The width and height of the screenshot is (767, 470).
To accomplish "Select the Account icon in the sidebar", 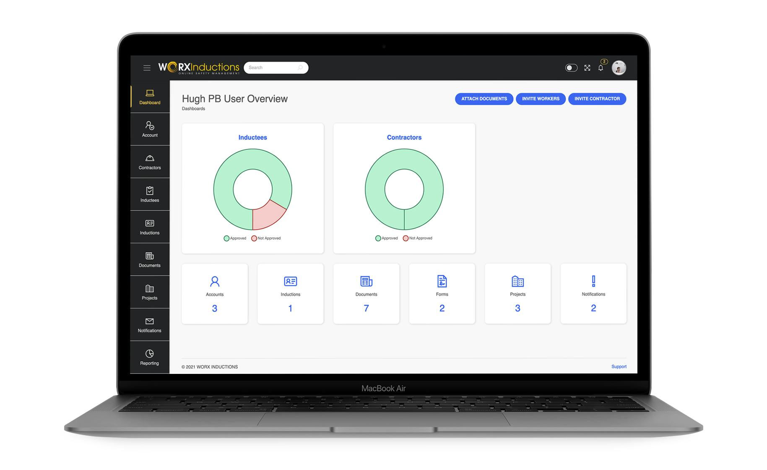I will 150,129.
